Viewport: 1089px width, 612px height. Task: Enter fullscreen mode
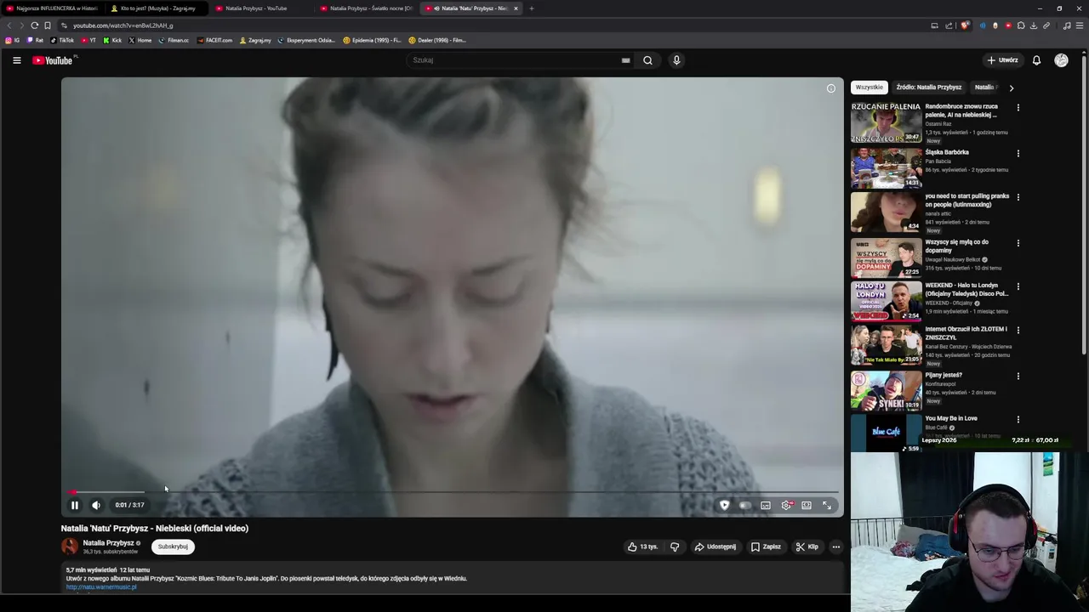(x=827, y=505)
